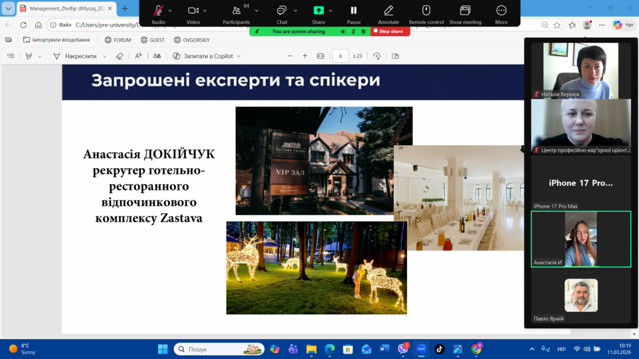Image resolution: width=639 pixels, height=359 pixels.
Task: Unmute the microphone in Zoom toolbar
Action: [158, 11]
